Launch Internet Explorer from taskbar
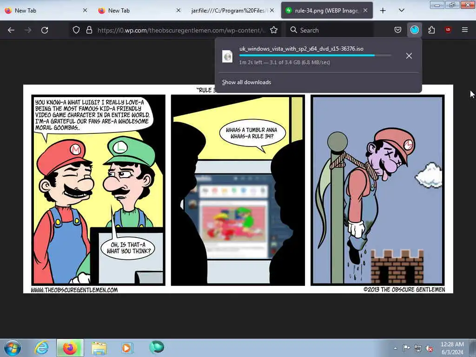 (x=41, y=348)
